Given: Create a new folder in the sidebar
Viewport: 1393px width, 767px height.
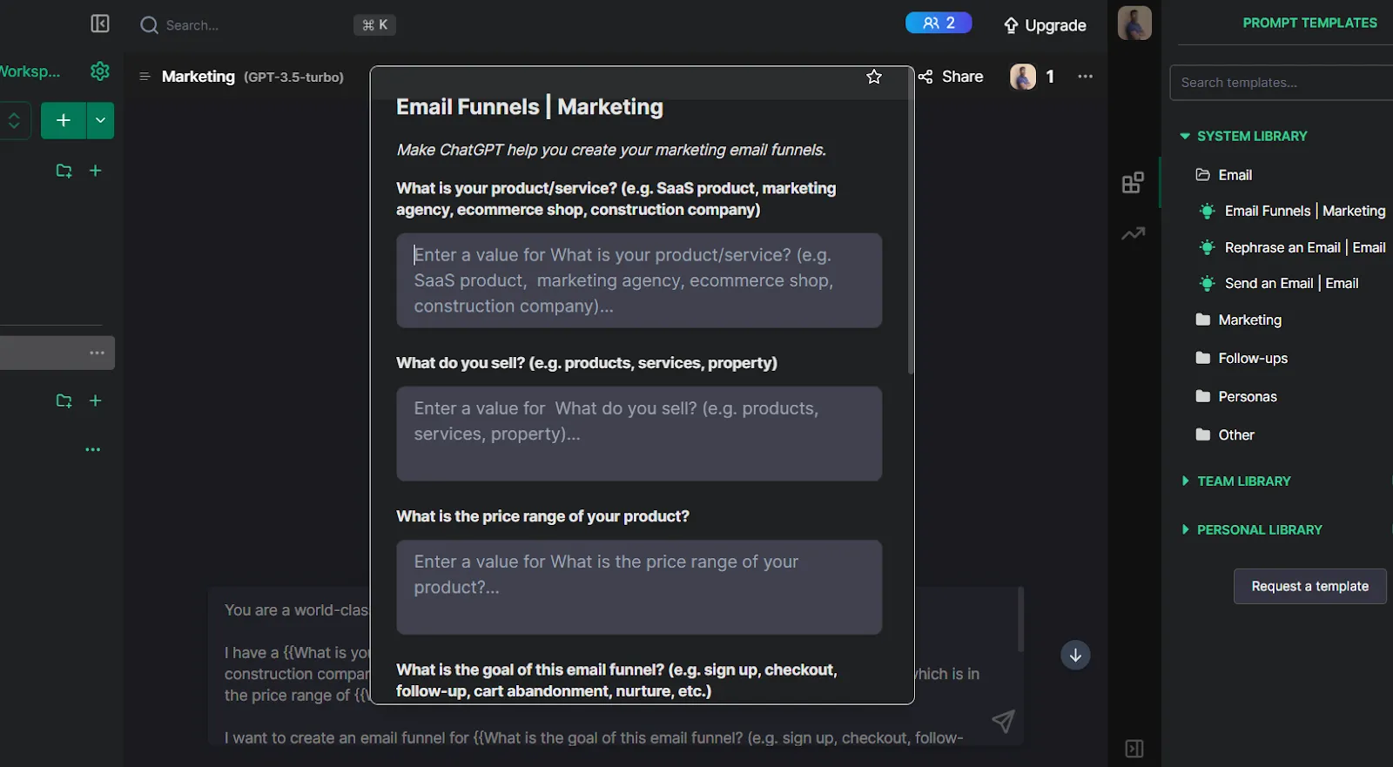Looking at the screenshot, I should coord(64,171).
